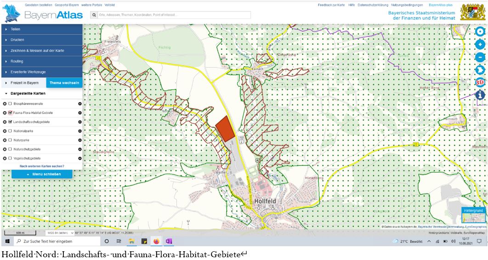Screen dimensions: 488x260
Task: Uncheck the Fauna-Flora-Habitat Gebiete layer
Action: (x=10, y=113)
